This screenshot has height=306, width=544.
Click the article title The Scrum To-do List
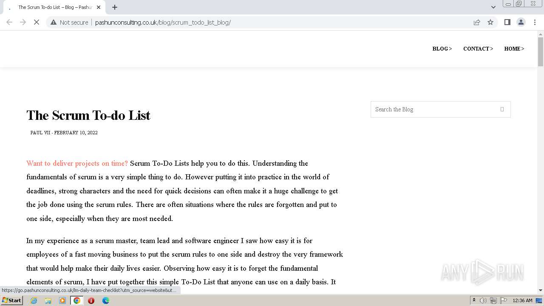[x=88, y=115]
